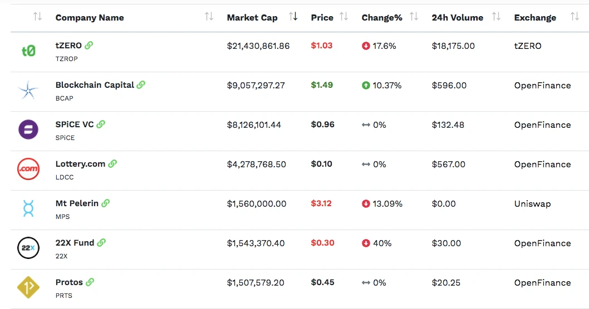The image size is (589, 309).
Task: Click the SPiCE VC purple logo
Action: tap(28, 129)
